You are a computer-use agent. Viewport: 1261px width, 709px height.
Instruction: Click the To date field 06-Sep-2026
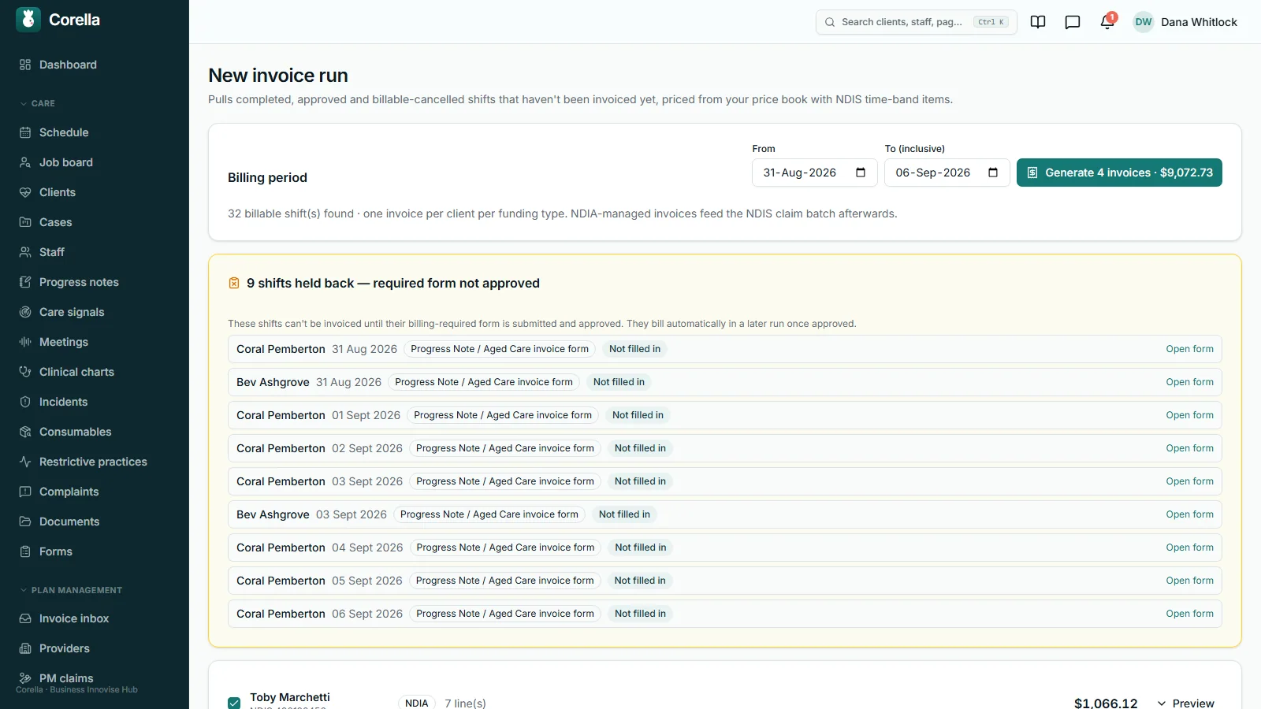pos(947,173)
